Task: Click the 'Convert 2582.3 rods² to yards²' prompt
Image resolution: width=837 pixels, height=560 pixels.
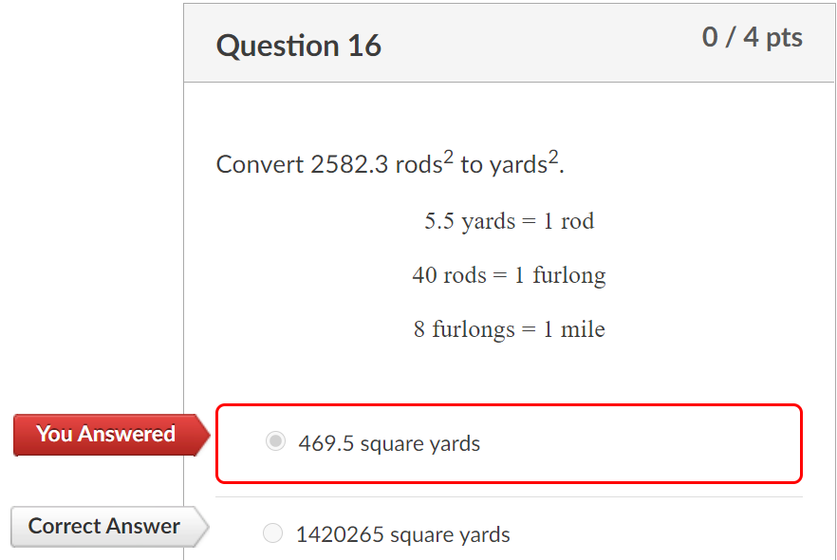Action: 390,164
